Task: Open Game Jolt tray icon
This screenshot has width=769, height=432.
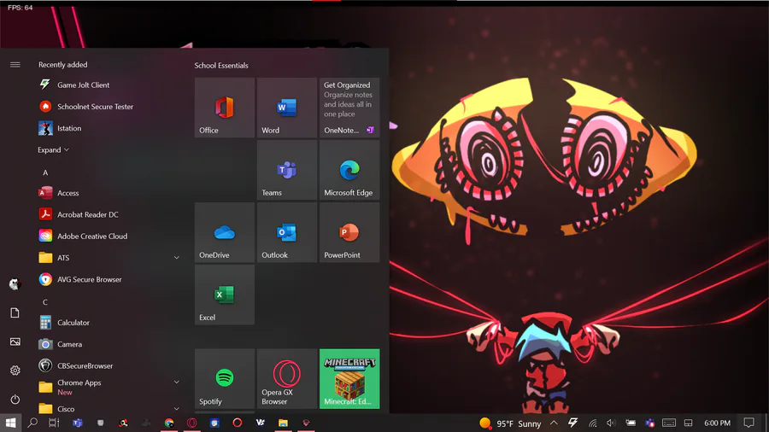Action: 572,423
